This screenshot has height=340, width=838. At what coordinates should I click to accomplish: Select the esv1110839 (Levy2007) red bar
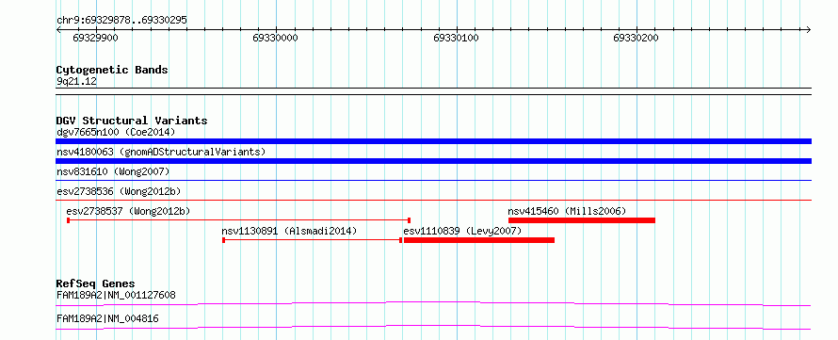point(479,240)
